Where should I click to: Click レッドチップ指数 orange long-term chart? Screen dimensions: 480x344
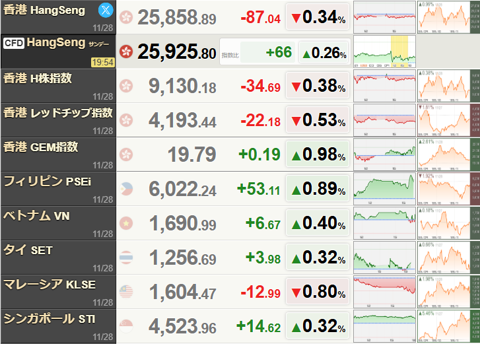(448, 120)
